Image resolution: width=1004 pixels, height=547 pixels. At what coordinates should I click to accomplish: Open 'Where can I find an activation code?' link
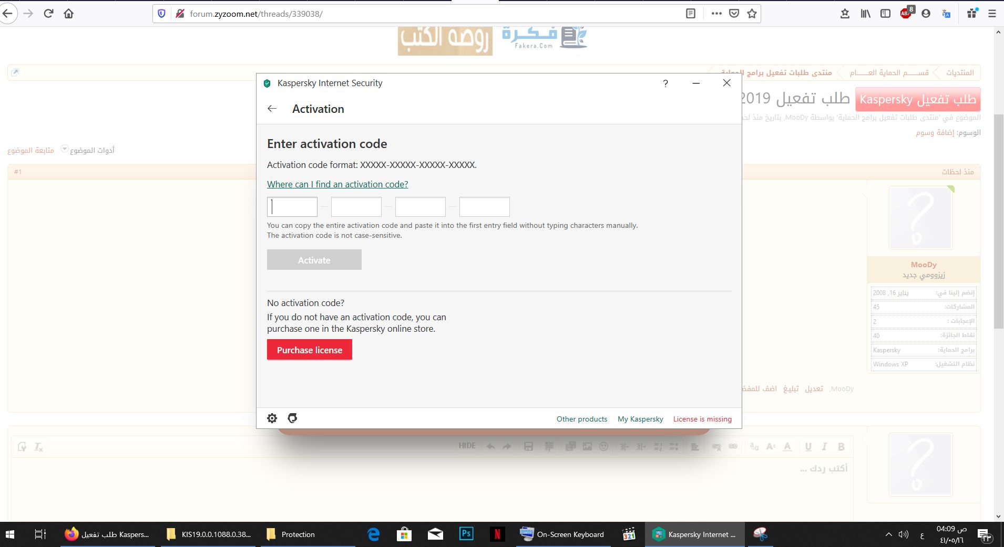tap(337, 184)
